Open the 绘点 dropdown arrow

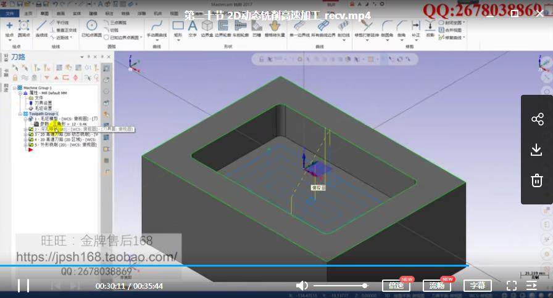pyautogui.click(x=9, y=39)
